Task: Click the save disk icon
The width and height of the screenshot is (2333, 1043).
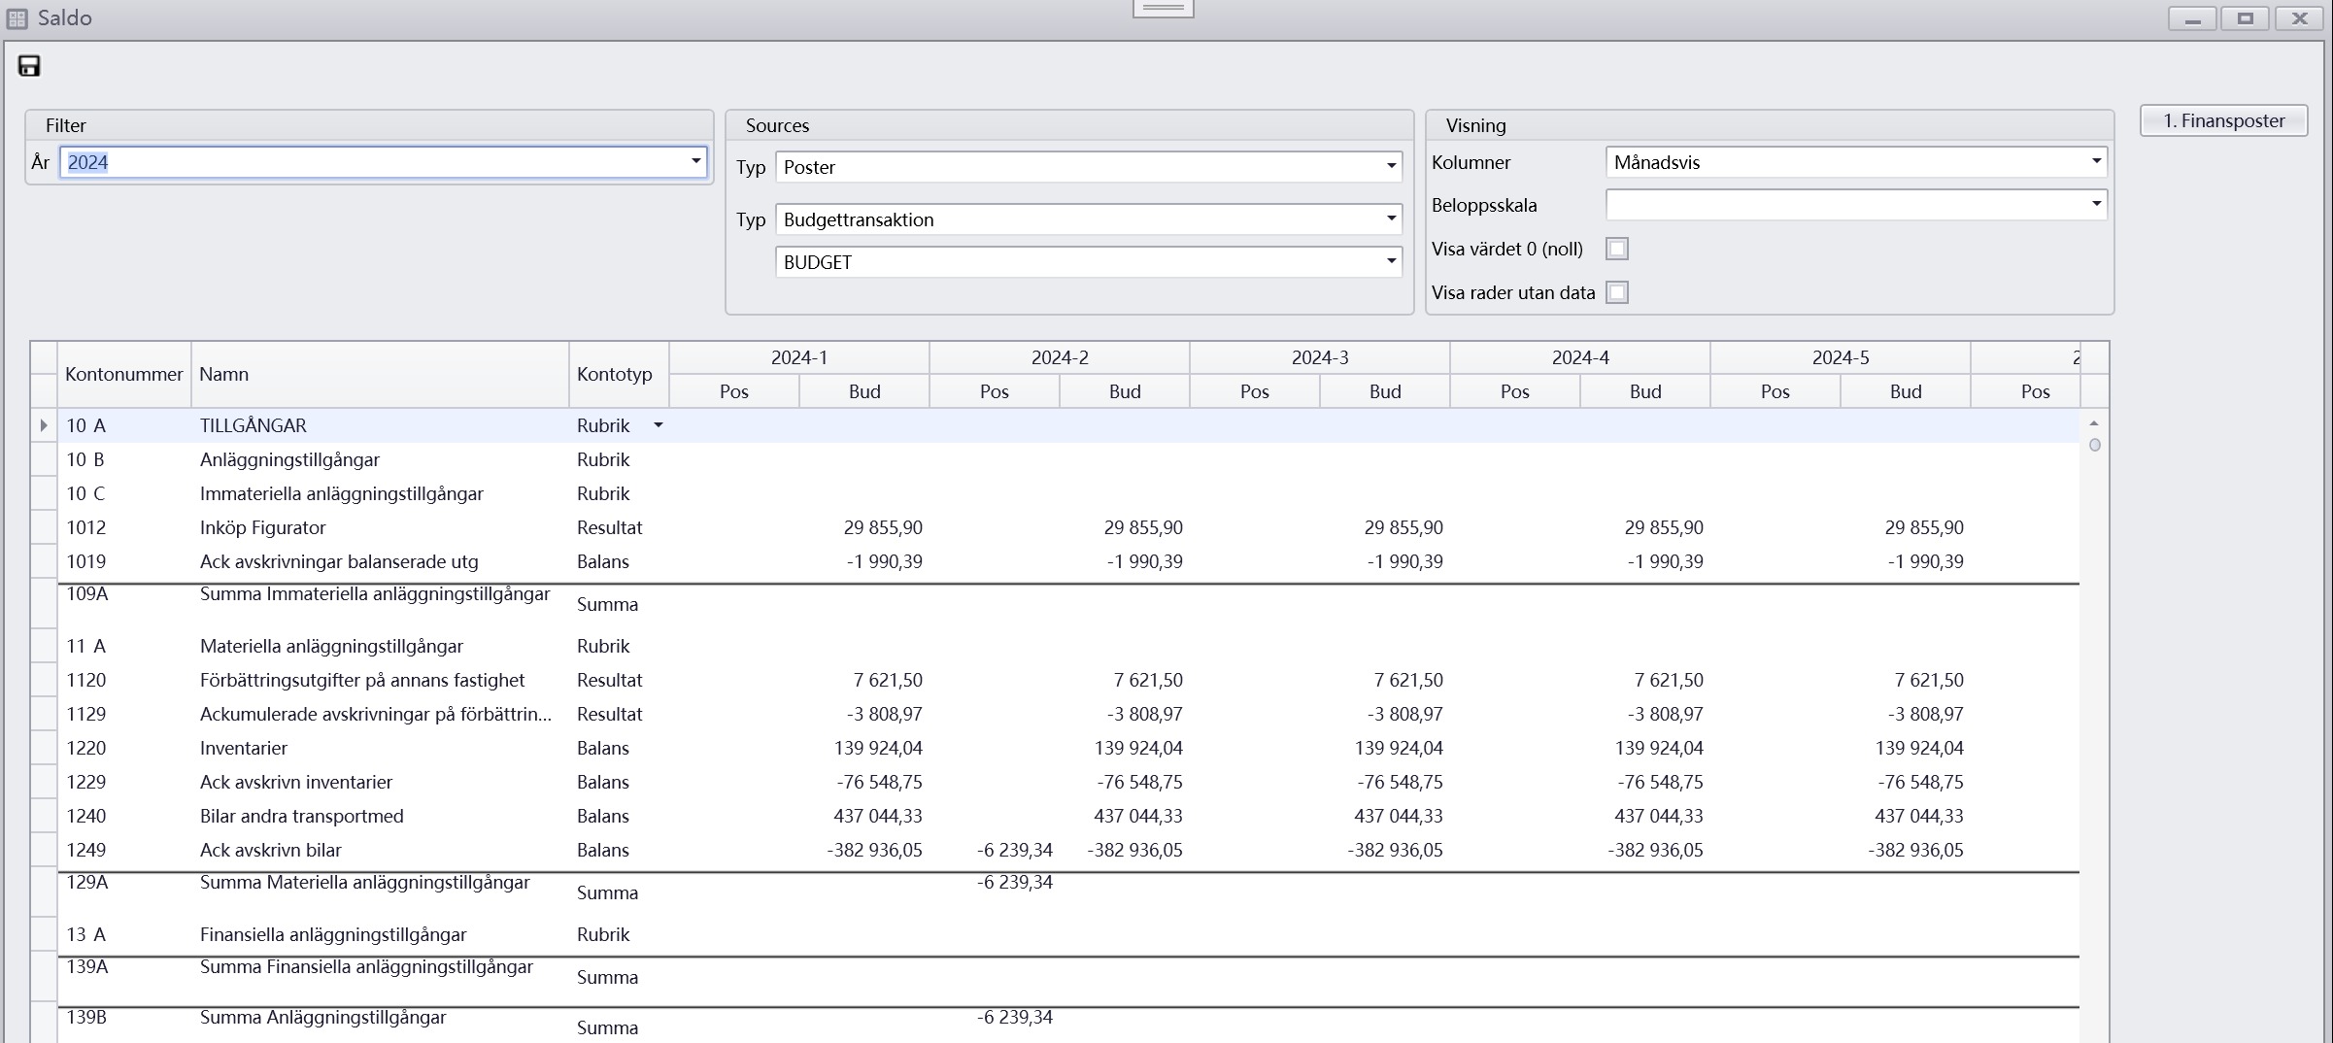Action: point(29,66)
